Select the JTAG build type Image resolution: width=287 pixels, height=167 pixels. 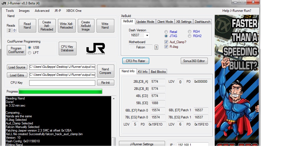(x=166, y=36)
